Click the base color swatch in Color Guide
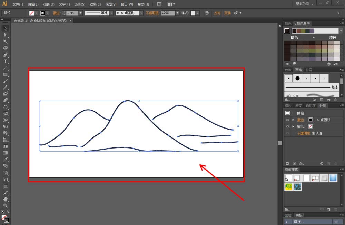 287,31
